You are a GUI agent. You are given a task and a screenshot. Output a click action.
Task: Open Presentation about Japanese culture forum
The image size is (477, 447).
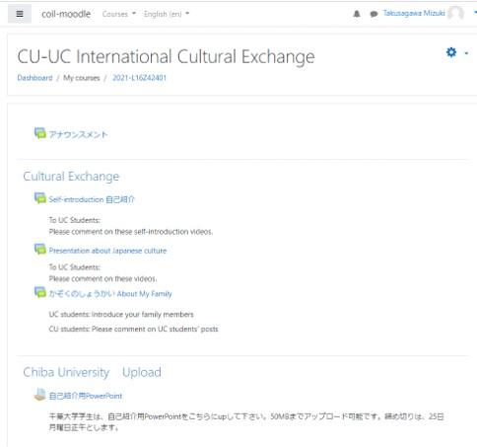[107, 251]
